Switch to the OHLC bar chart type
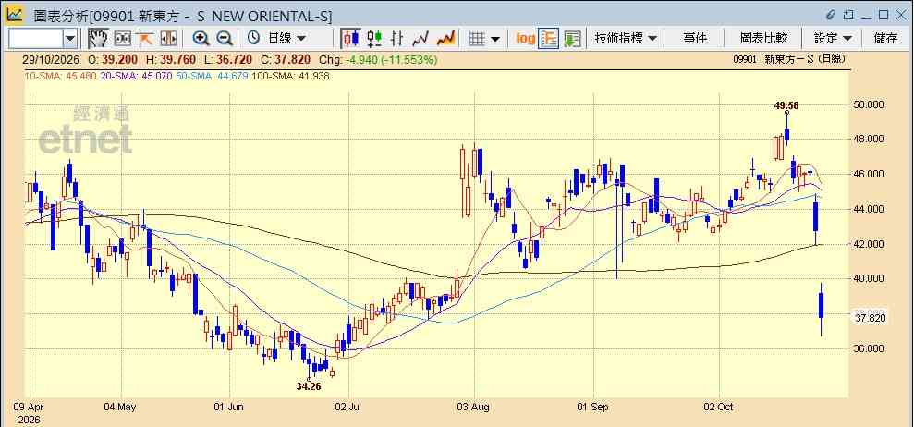The image size is (914, 427). (x=397, y=39)
